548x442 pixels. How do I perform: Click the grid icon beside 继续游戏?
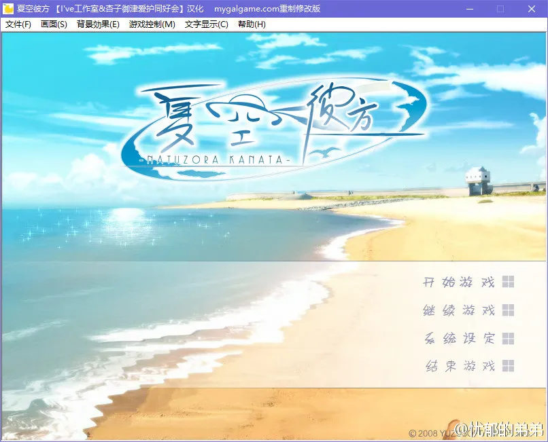click(507, 311)
